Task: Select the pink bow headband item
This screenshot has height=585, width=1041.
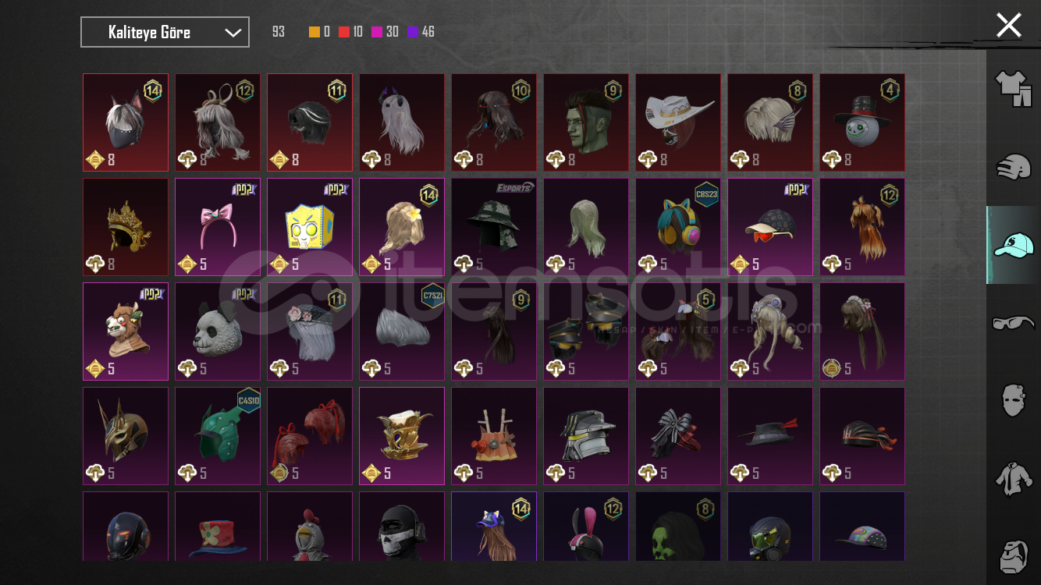Action: click(218, 227)
